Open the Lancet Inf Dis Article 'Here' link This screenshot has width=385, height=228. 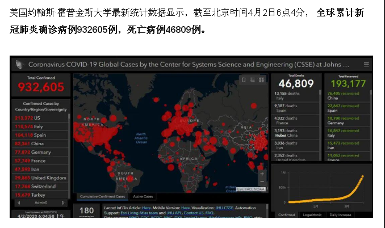(147, 208)
